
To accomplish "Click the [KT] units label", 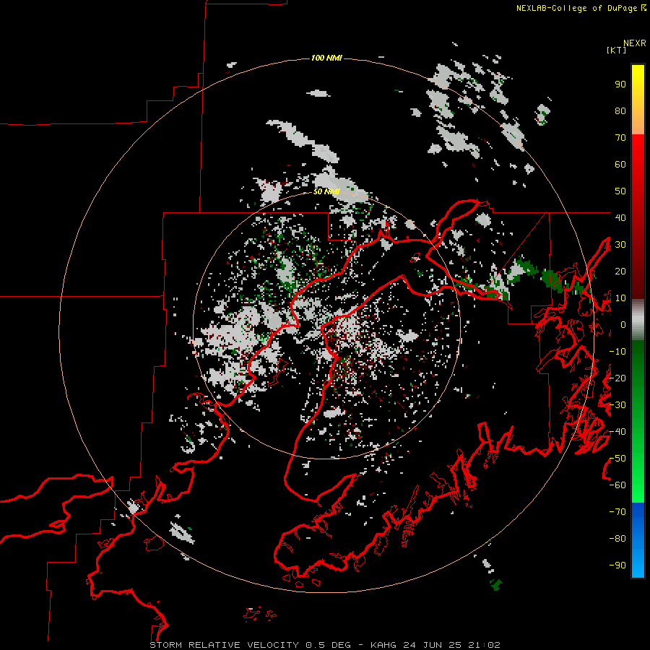I will point(616,50).
